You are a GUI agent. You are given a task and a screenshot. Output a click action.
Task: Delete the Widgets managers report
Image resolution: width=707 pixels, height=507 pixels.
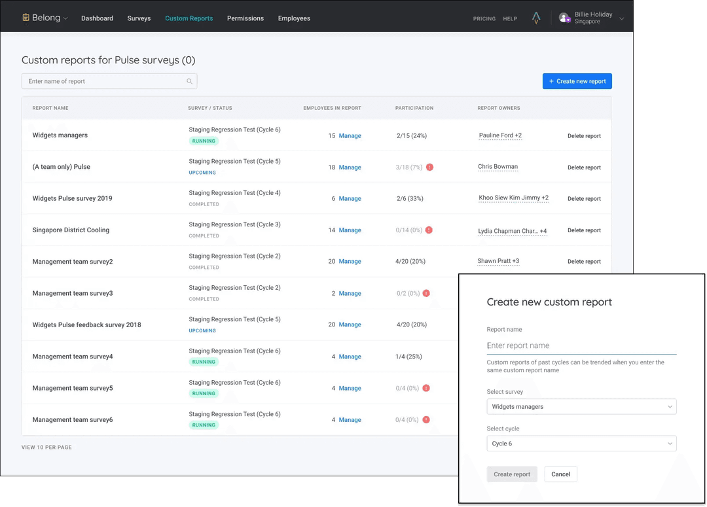coord(584,135)
